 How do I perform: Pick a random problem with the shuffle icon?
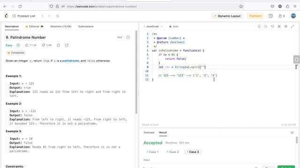57,16
